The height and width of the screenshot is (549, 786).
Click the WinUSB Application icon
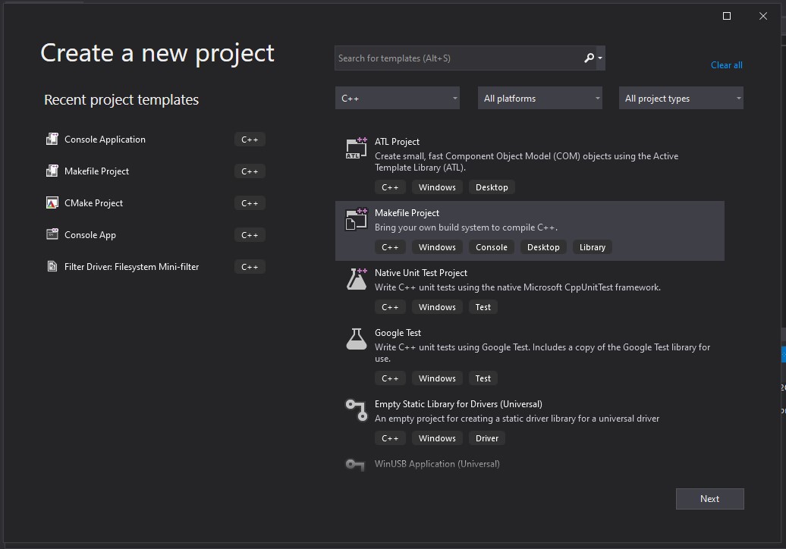pos(355,465)
